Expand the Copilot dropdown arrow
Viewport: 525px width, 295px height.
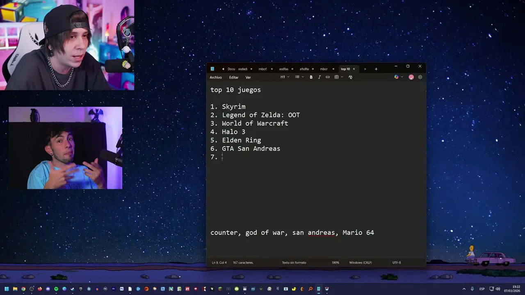[x=402, y=77]
